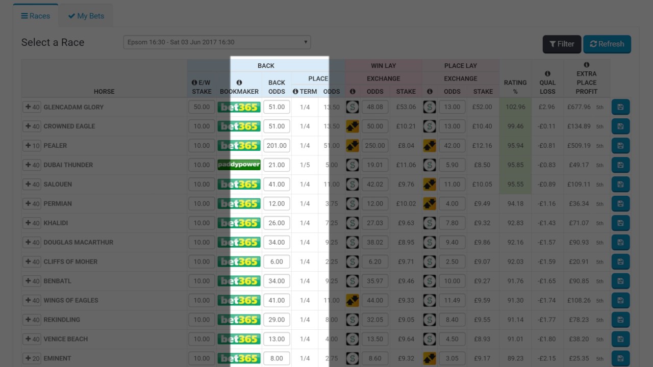Click Khalidi's place lay Smarkets icon
The width and height of the screenshot is (653, 367).
(430, 223)
